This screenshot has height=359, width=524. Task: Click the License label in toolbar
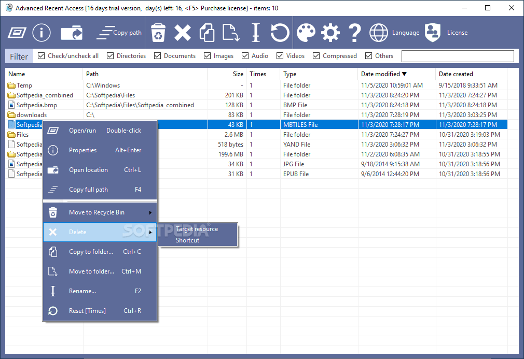tap(457, 33)
